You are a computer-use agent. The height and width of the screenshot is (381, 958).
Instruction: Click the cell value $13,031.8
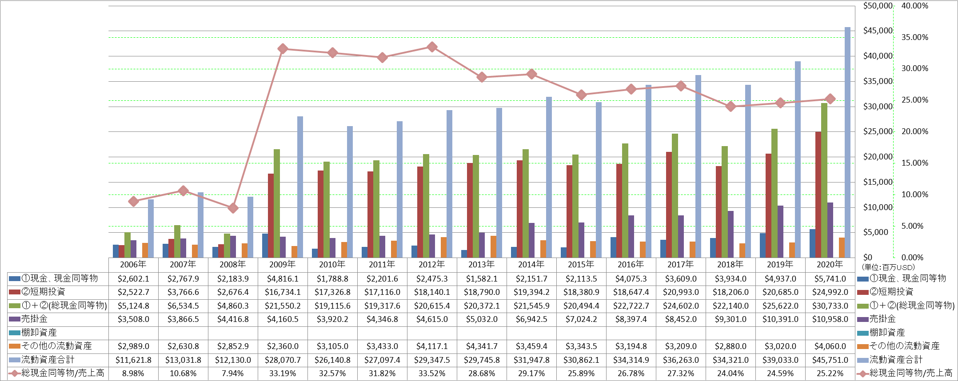tap(183, 360)
